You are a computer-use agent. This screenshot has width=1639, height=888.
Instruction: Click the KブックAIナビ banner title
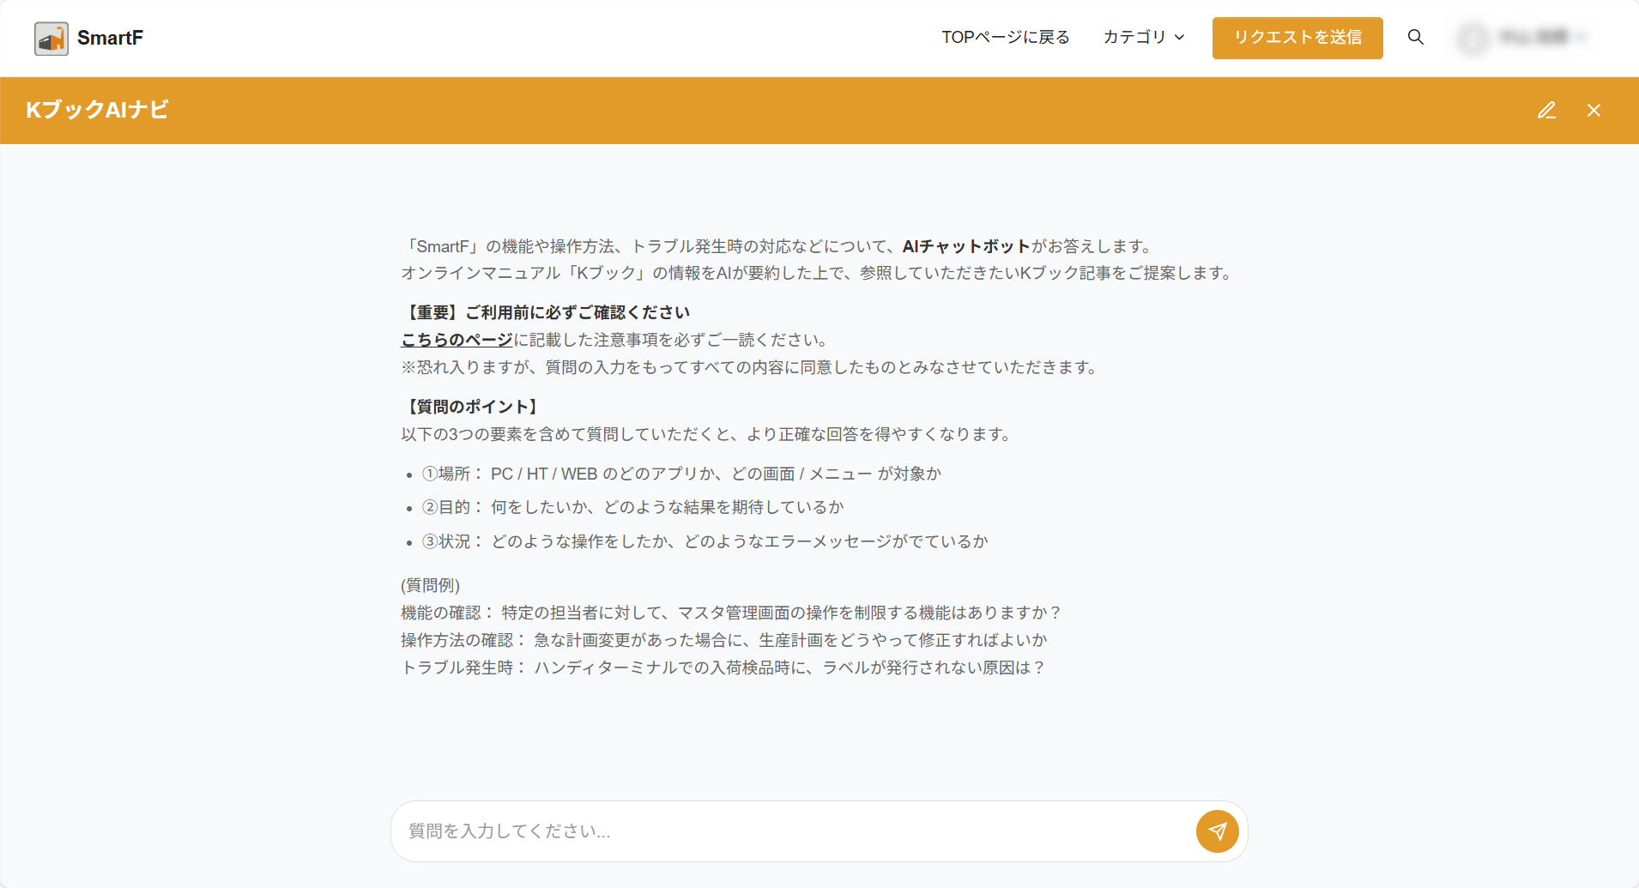click(x=97, y=110)
